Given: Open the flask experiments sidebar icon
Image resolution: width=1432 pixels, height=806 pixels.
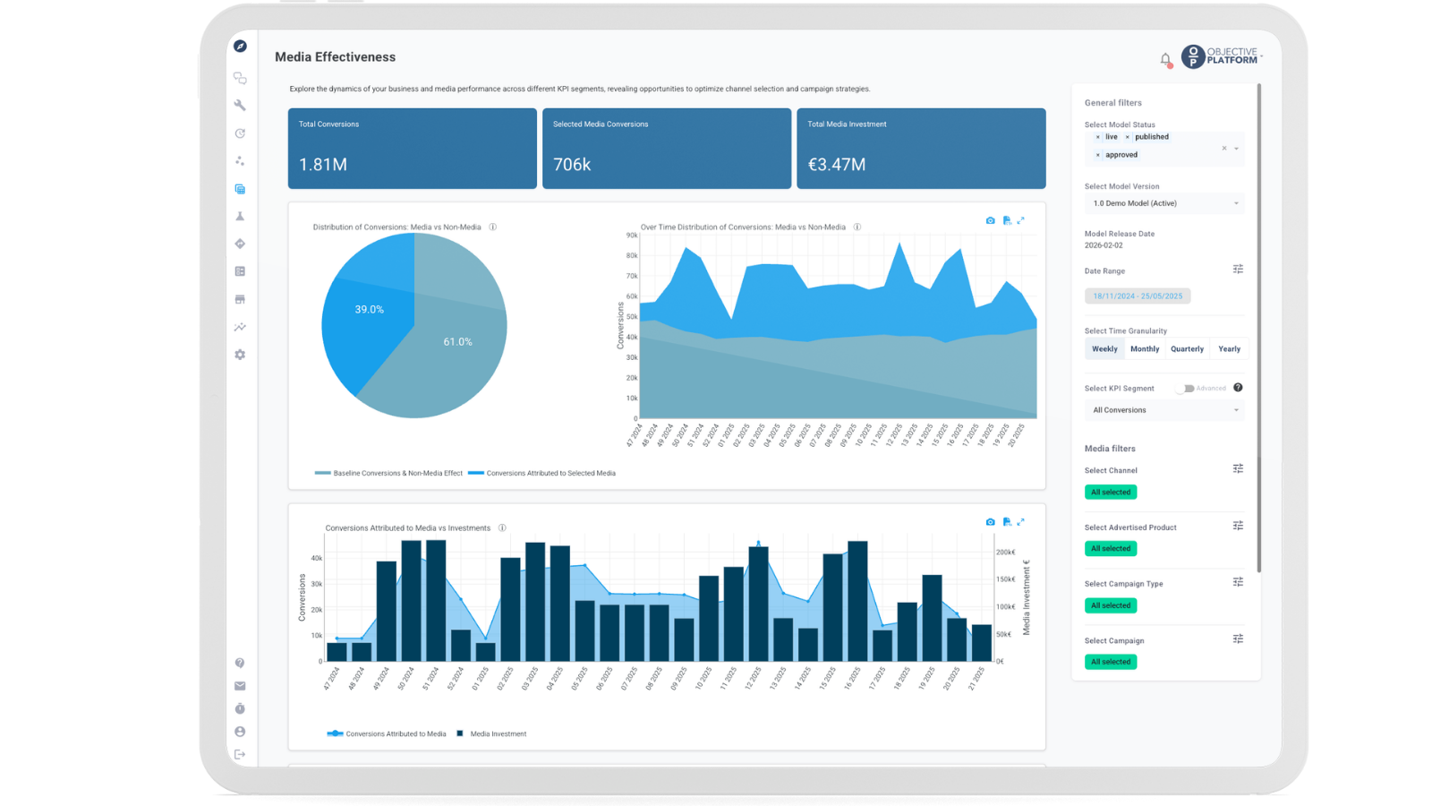Looking at the screenshot, I should (240, 217).
